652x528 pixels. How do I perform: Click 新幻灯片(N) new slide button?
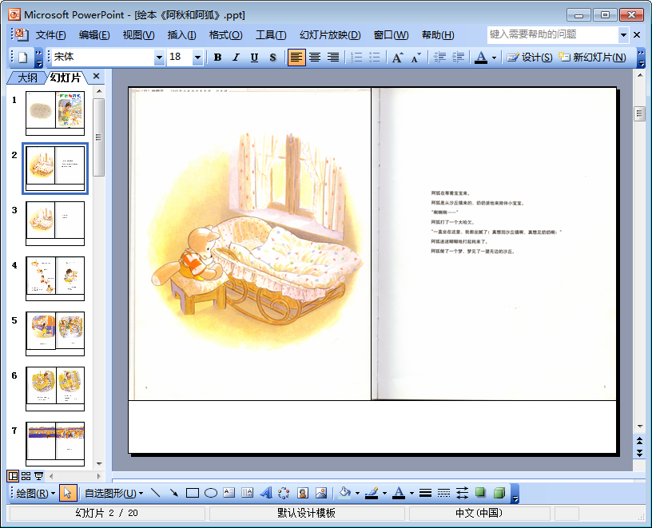(x=592, y=58)
